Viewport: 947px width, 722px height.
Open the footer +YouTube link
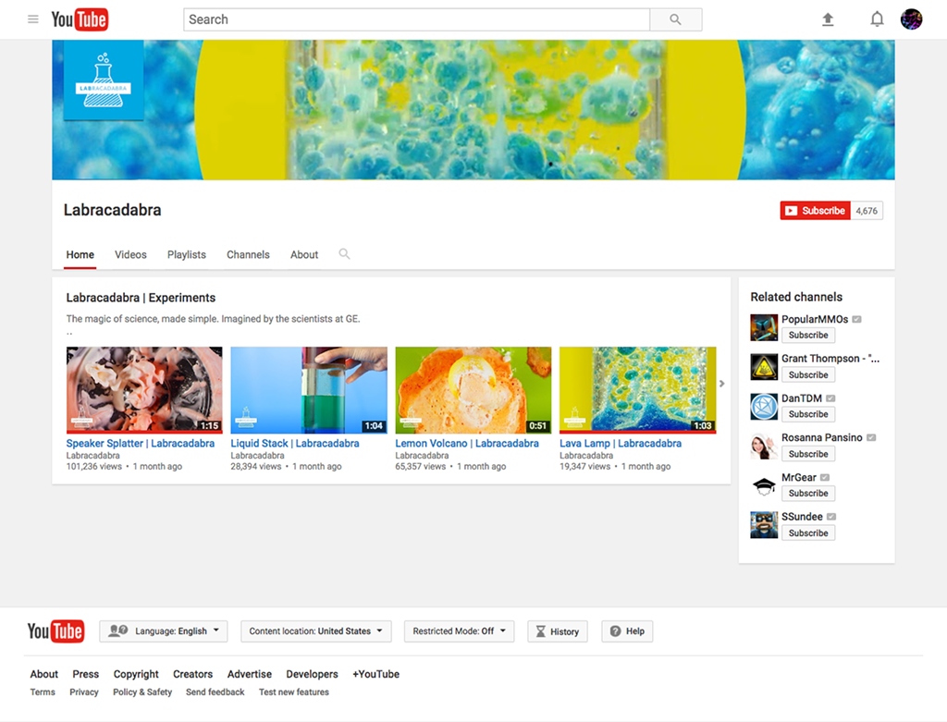pyautogui.click(x=375, y=674)
